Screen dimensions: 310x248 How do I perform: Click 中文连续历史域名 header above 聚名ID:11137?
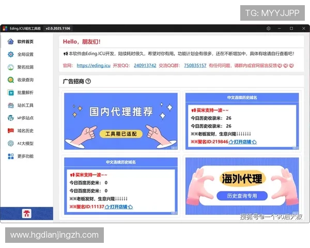121,162
